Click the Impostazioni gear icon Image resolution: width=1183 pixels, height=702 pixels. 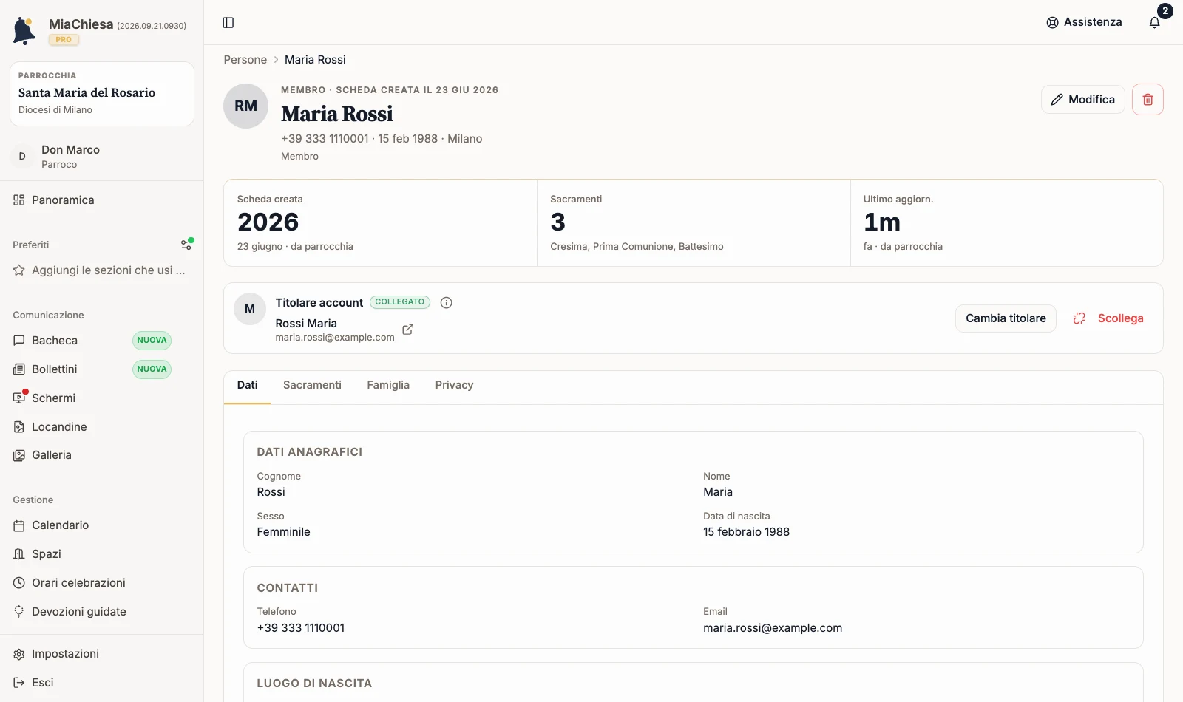pos(19,654)
